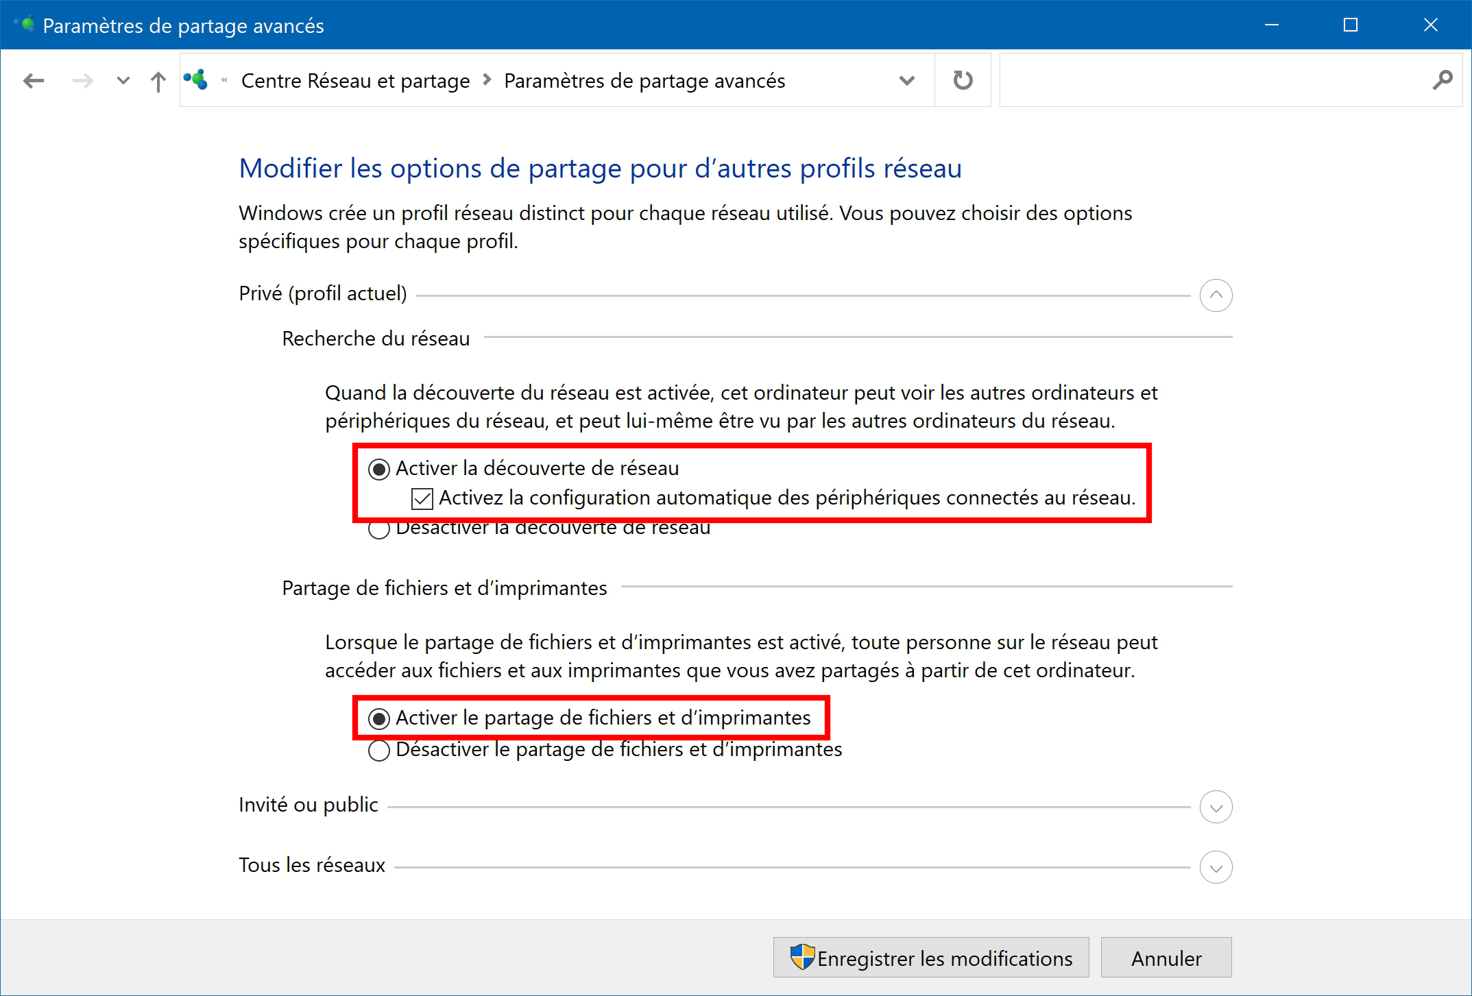Click the forward navigation arrow

click(82, 81)
